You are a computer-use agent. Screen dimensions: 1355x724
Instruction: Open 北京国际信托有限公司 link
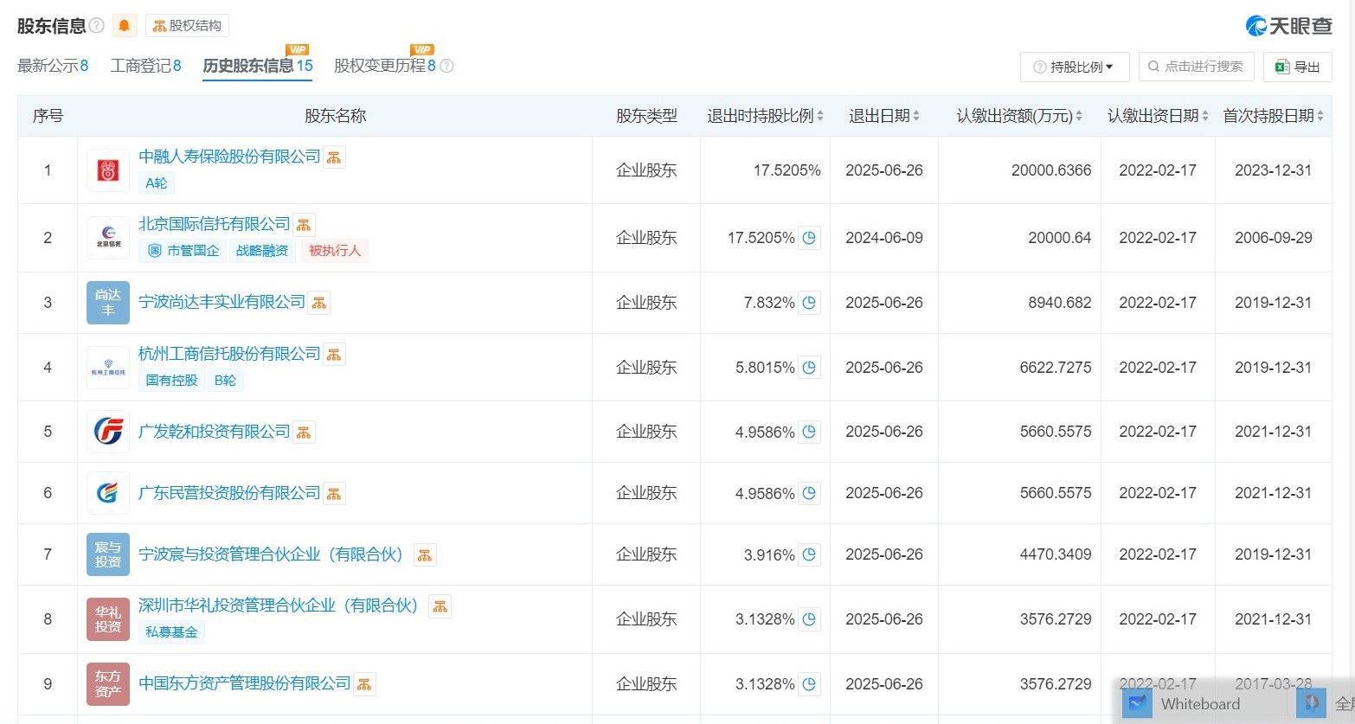tap(215, 224)
